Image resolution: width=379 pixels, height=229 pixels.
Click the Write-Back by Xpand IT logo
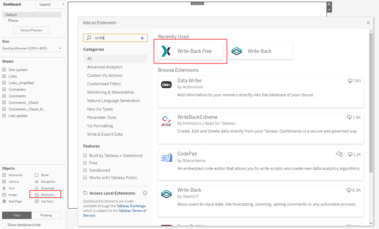coord(166,194)
